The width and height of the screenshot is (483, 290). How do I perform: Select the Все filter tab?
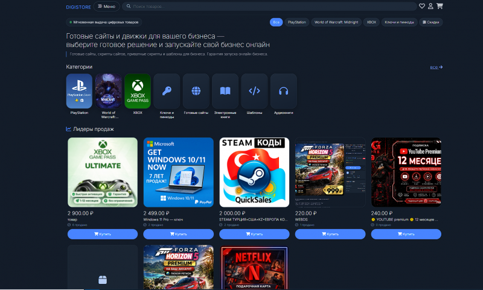[276, 22]
